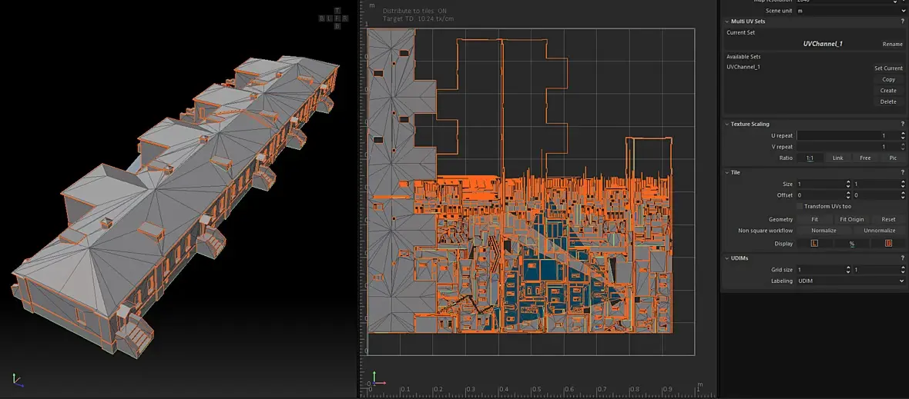Collapse the UDIMs section

click(726, 258)
